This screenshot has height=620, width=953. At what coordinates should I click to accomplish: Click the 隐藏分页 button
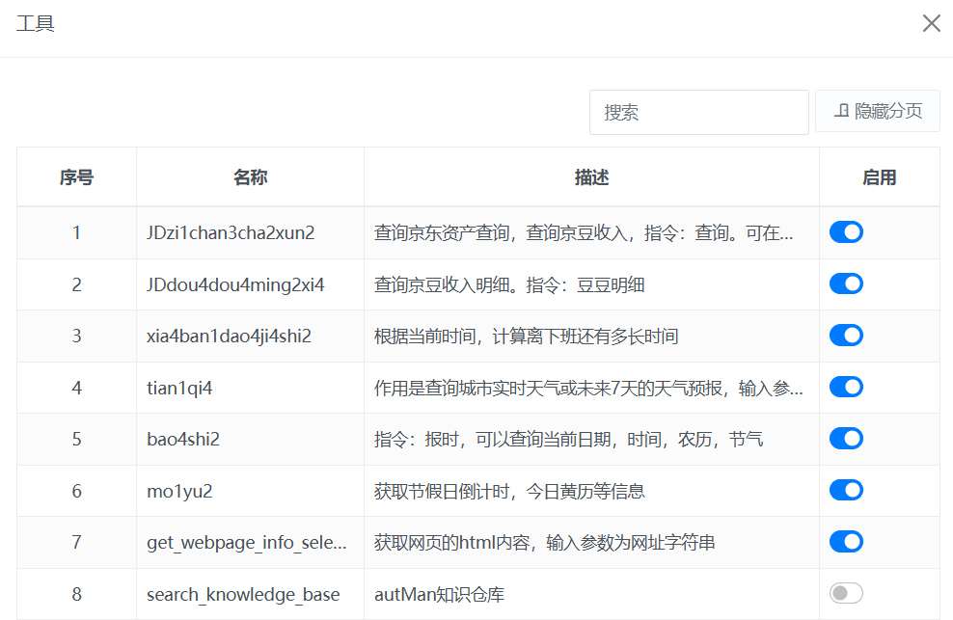pyautogui.click(x=878, y=112)
